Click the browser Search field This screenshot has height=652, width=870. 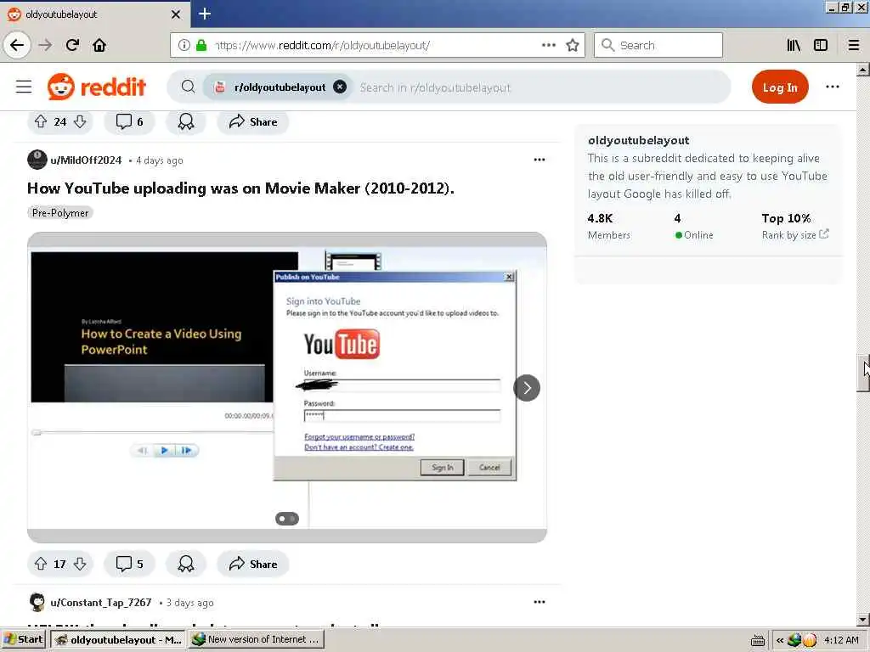point(658,45)
